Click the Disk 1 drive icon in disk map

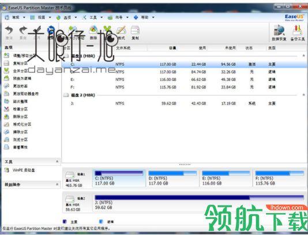[x=70, y=174]
